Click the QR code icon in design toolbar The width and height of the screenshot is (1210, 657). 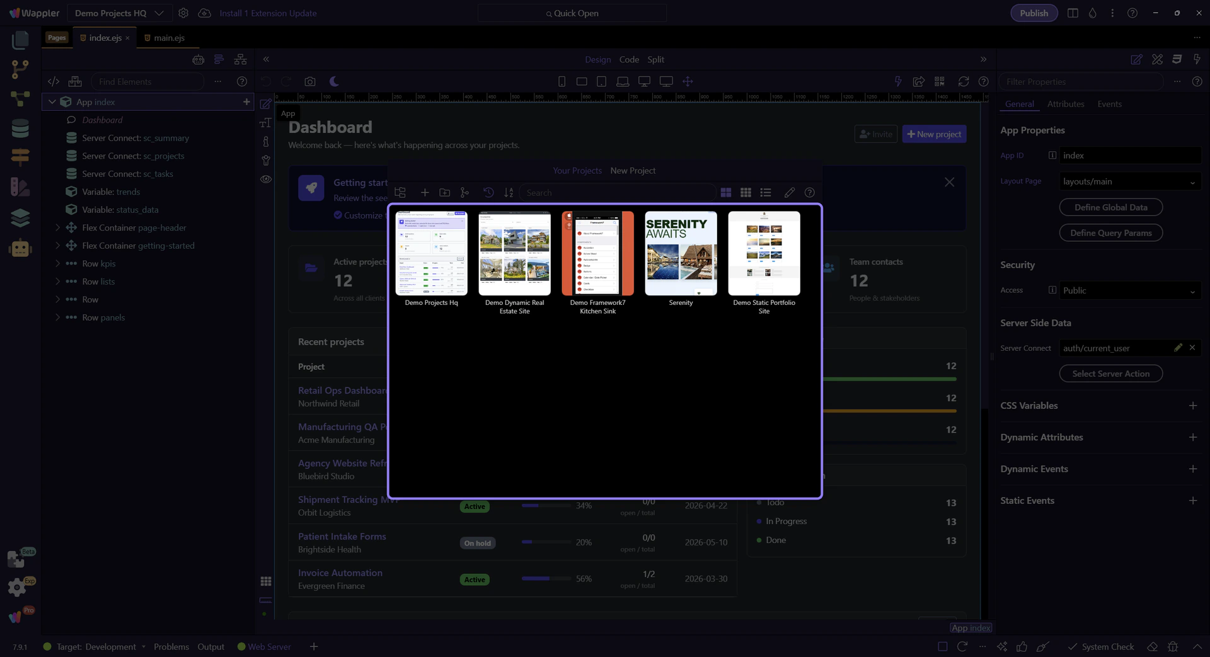(x=940, y=82)
